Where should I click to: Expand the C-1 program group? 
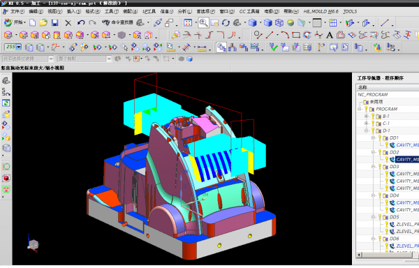point(366,124)
